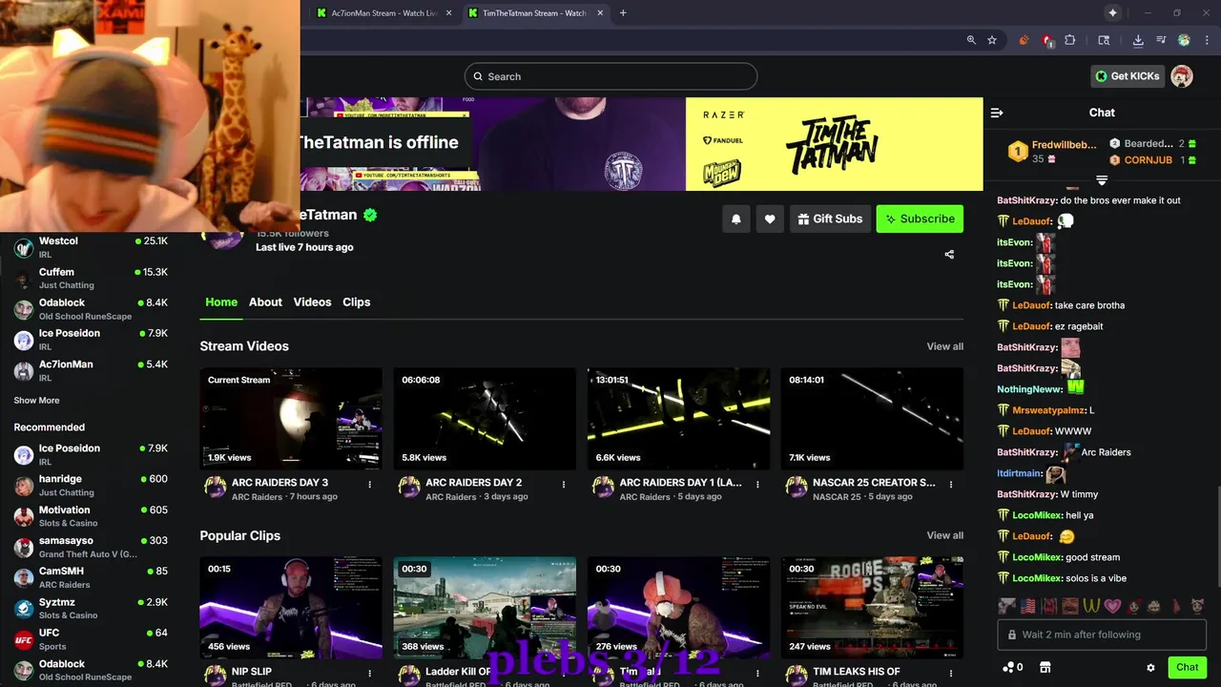This screenshot has width=1221, height=687.
Task: Click the notification bell for TimTheTatman
Action: 735,219
